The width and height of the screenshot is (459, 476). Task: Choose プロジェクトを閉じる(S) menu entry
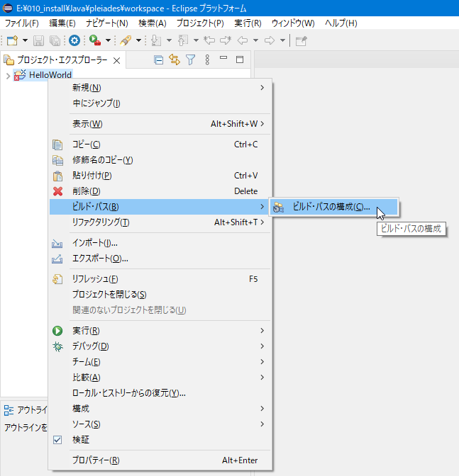(160, 295)
